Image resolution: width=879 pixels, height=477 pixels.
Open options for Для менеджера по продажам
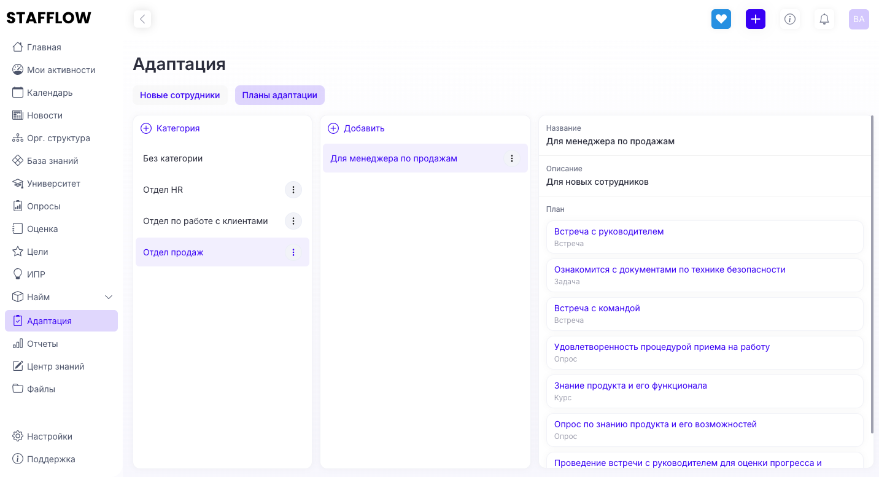(512, 158)
